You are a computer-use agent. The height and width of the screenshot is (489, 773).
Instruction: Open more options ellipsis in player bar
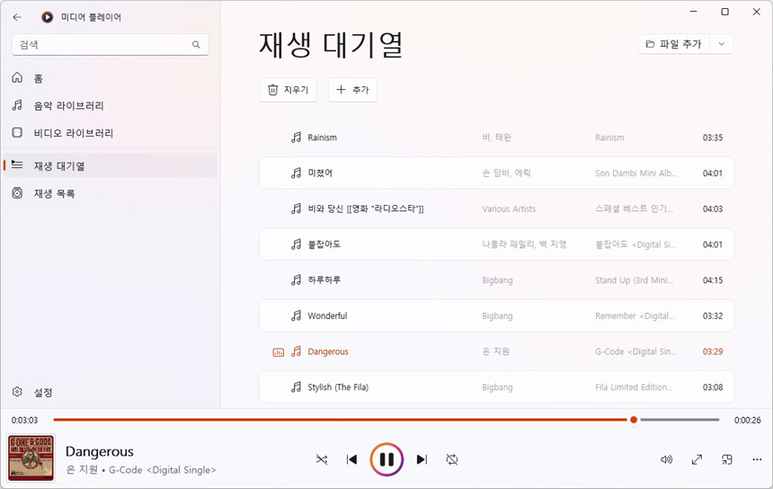coord(757,459)
